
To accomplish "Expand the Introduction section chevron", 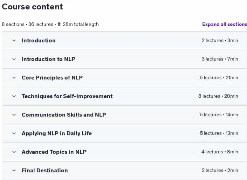I will 14,41.
